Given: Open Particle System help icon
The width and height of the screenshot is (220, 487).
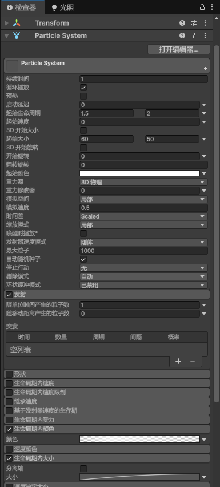Looking at the screenshot, I should [182, 35].
